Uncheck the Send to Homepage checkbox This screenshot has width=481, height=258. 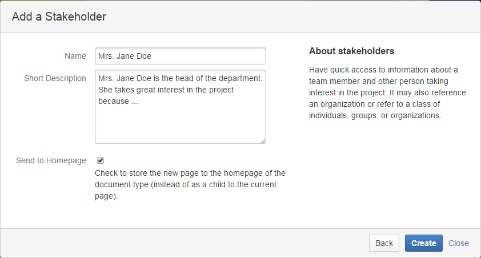tap(101, 161)
